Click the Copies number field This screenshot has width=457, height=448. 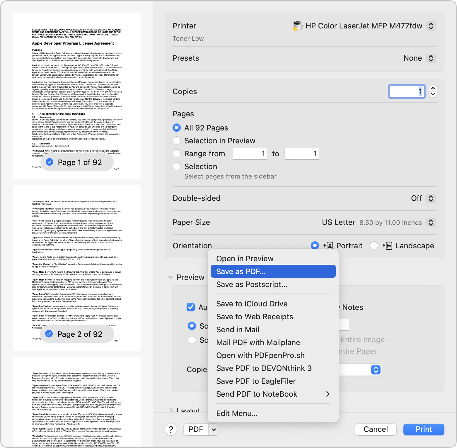[x=407, y=91]
